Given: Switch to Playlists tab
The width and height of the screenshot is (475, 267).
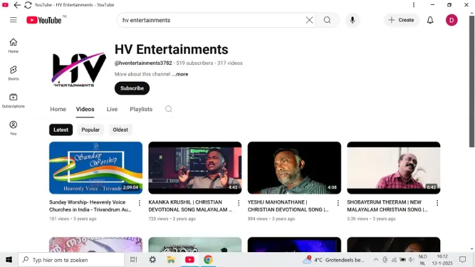Looking at the screenshot, I should coord(141,109).
